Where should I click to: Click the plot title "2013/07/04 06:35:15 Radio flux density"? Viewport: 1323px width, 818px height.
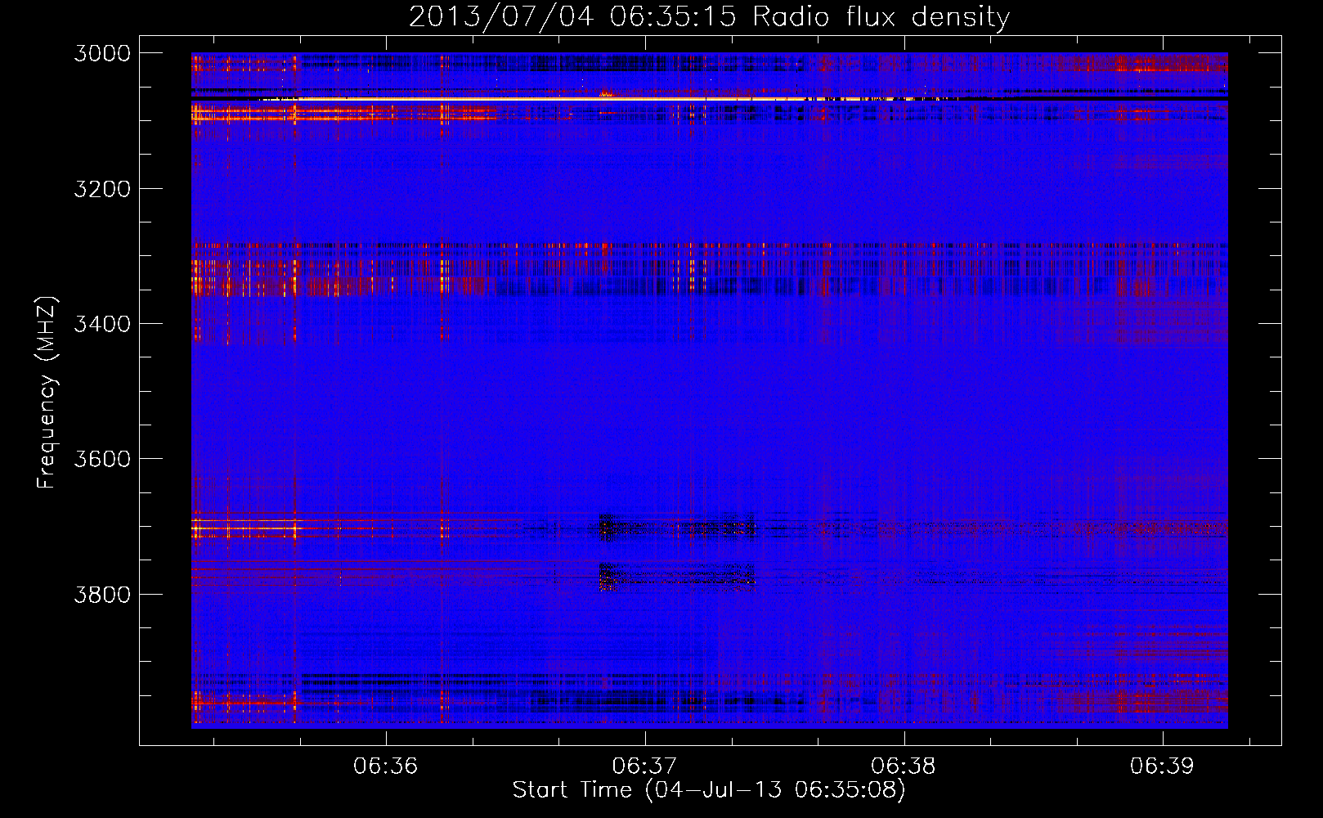pyautogui.click(x=709, y=16)
